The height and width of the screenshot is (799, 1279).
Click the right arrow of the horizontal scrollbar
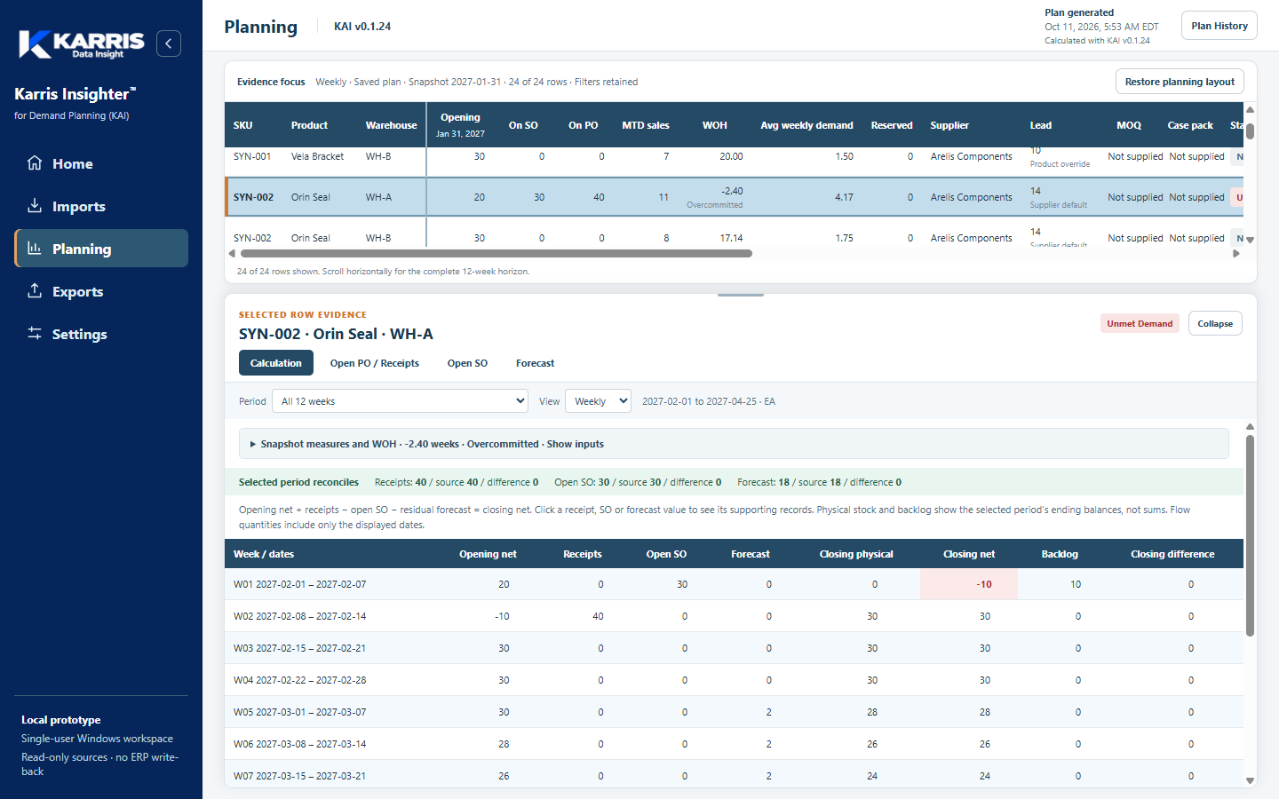pyautogui.click(x=1236, y=253)
